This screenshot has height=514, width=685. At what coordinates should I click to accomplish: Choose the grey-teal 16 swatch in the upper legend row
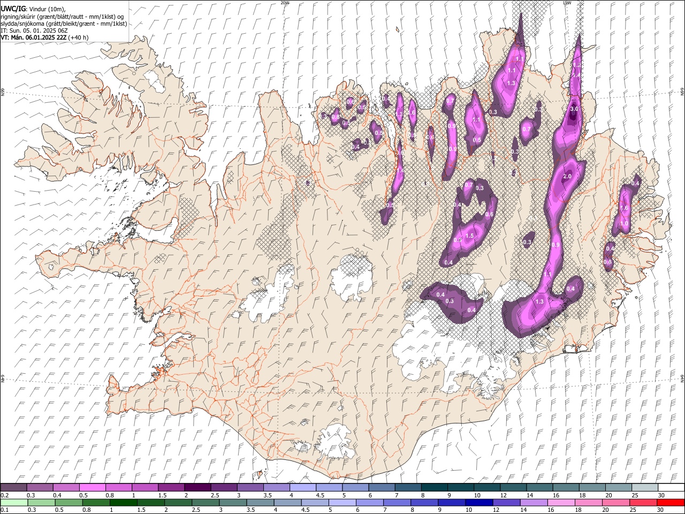[x=566, y=487]
